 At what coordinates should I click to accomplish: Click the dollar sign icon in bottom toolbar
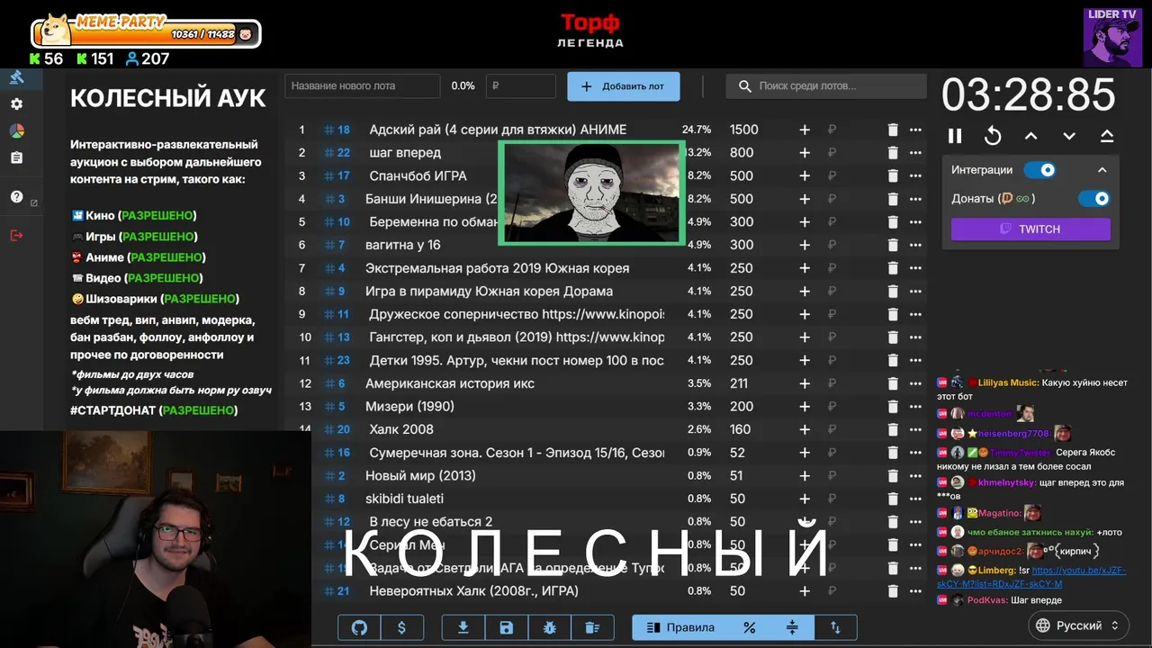coord(401,627)
